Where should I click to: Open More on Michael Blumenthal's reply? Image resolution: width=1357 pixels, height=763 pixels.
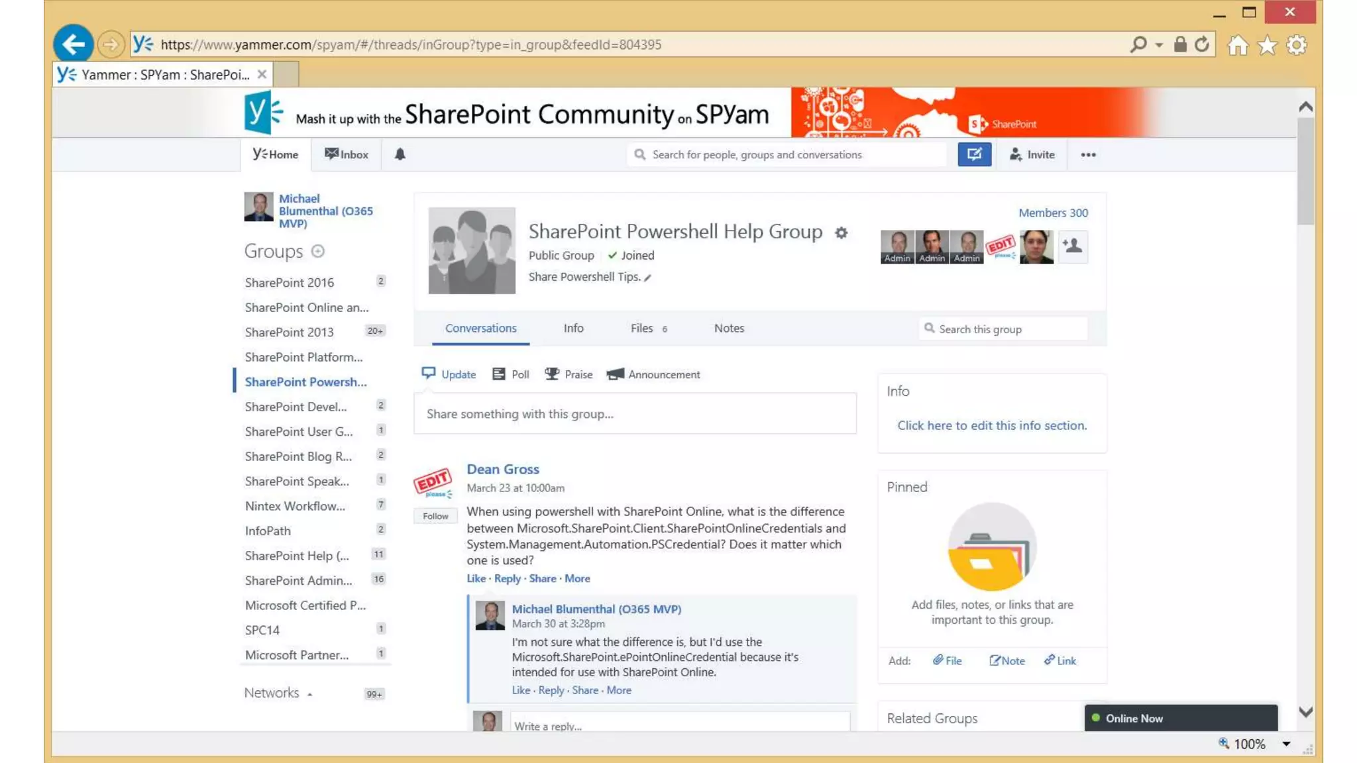tap(619, 690)
